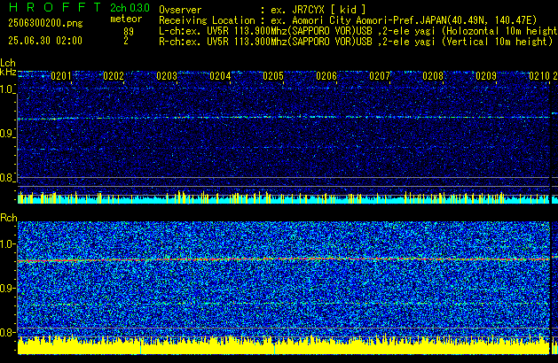
Task: Click the 0209 time marker
Action: [x=486, y=76]
